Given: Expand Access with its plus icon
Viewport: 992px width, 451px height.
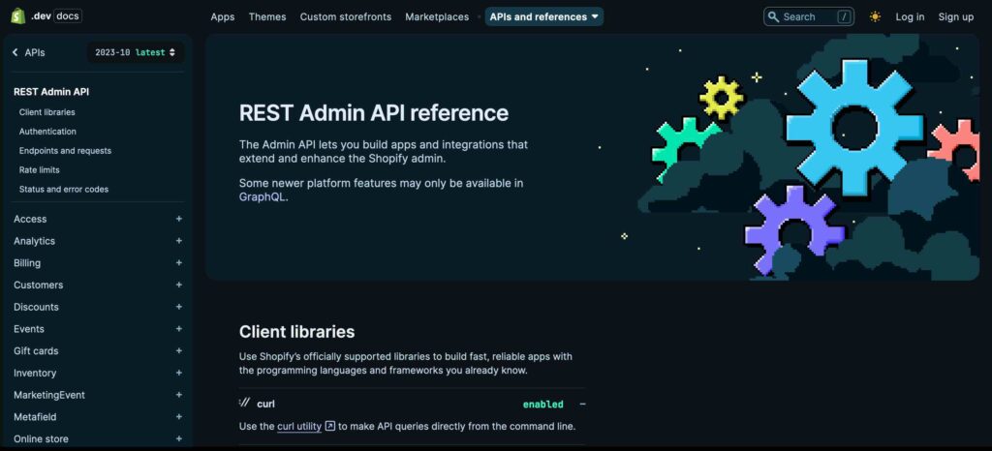Looking at the screenshot, I should [179, 219].
